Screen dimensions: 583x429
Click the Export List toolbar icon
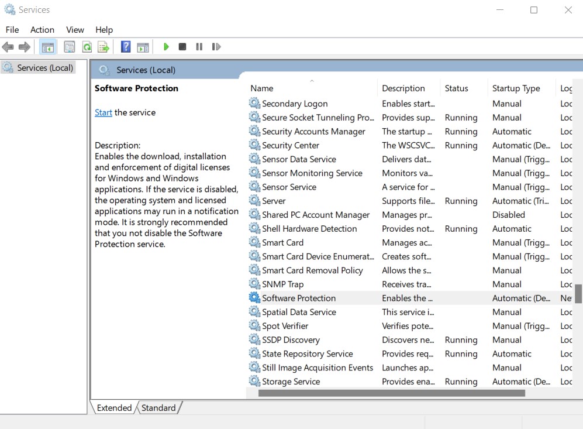104,47
